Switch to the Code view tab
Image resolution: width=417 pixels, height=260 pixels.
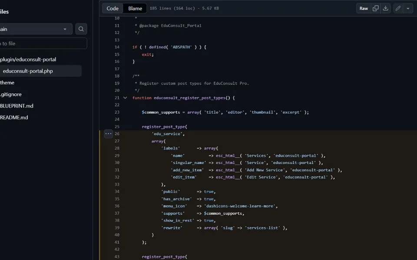[x=113, y=8]
